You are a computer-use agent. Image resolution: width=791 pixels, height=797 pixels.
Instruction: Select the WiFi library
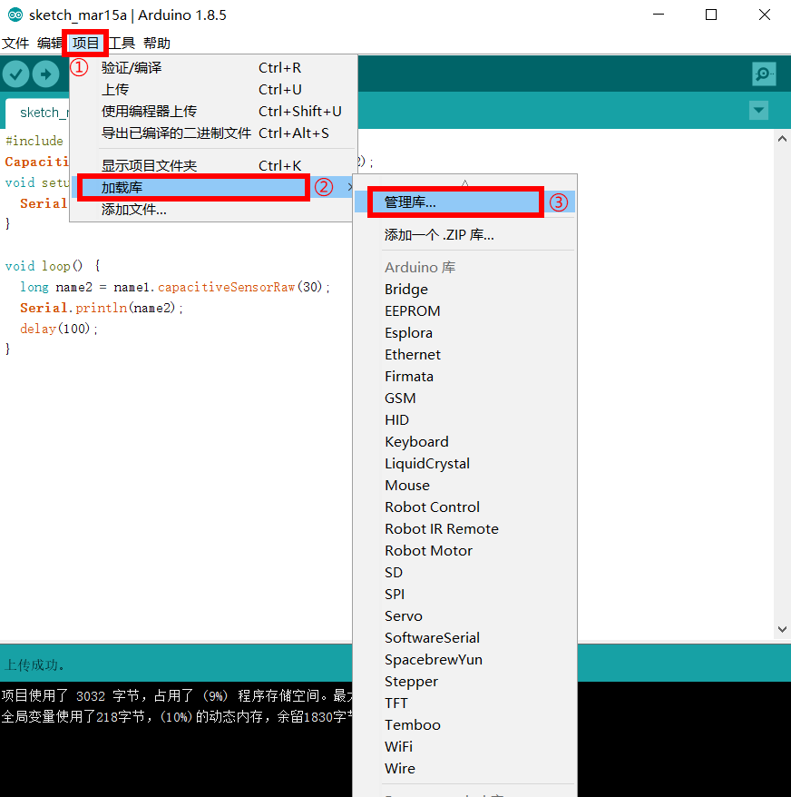click(x=398, y=746)
